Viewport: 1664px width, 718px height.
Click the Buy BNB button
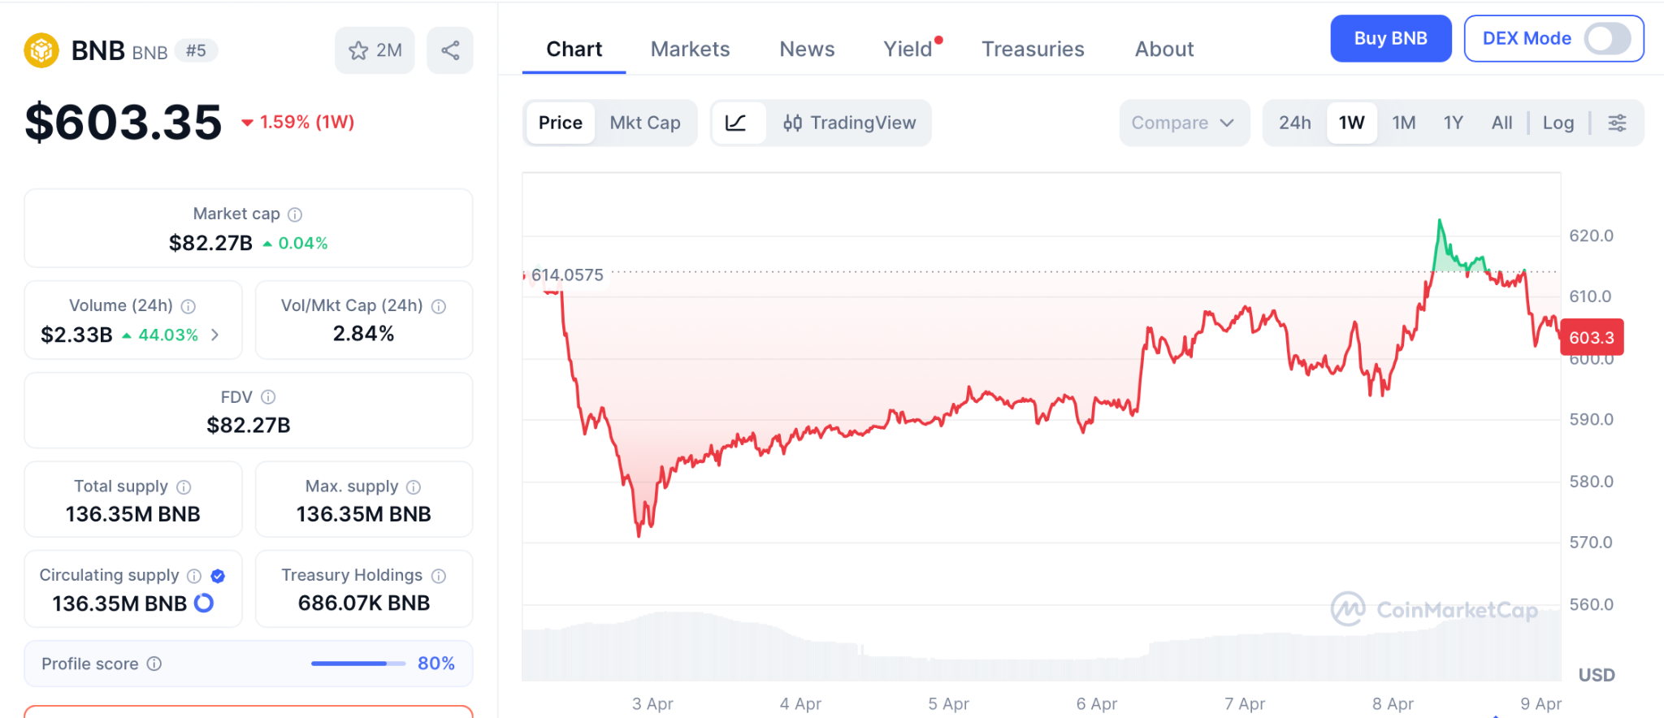tap(1390, 38)
